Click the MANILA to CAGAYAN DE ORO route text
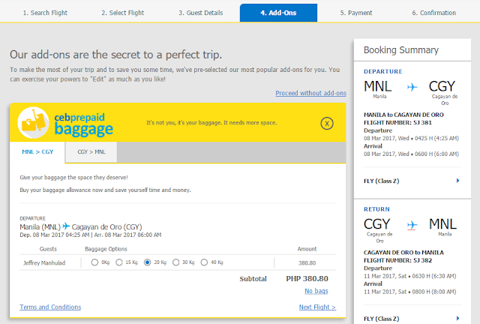The width and height of the screenshot is (480, 324). (403, 115)
